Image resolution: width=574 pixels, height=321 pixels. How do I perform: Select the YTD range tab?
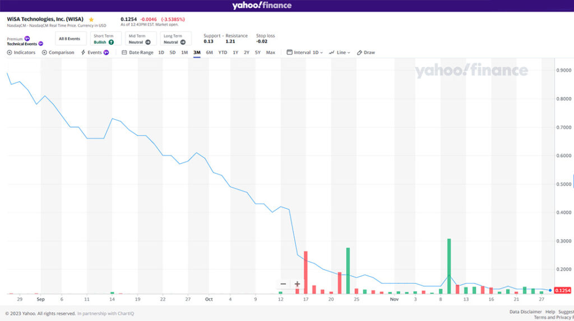tap(223, 53)
